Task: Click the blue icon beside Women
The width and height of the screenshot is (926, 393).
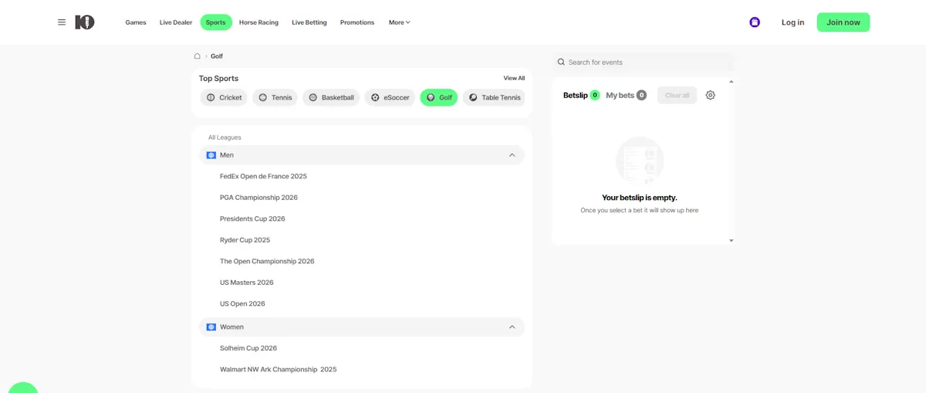Action: coord(211,327)
